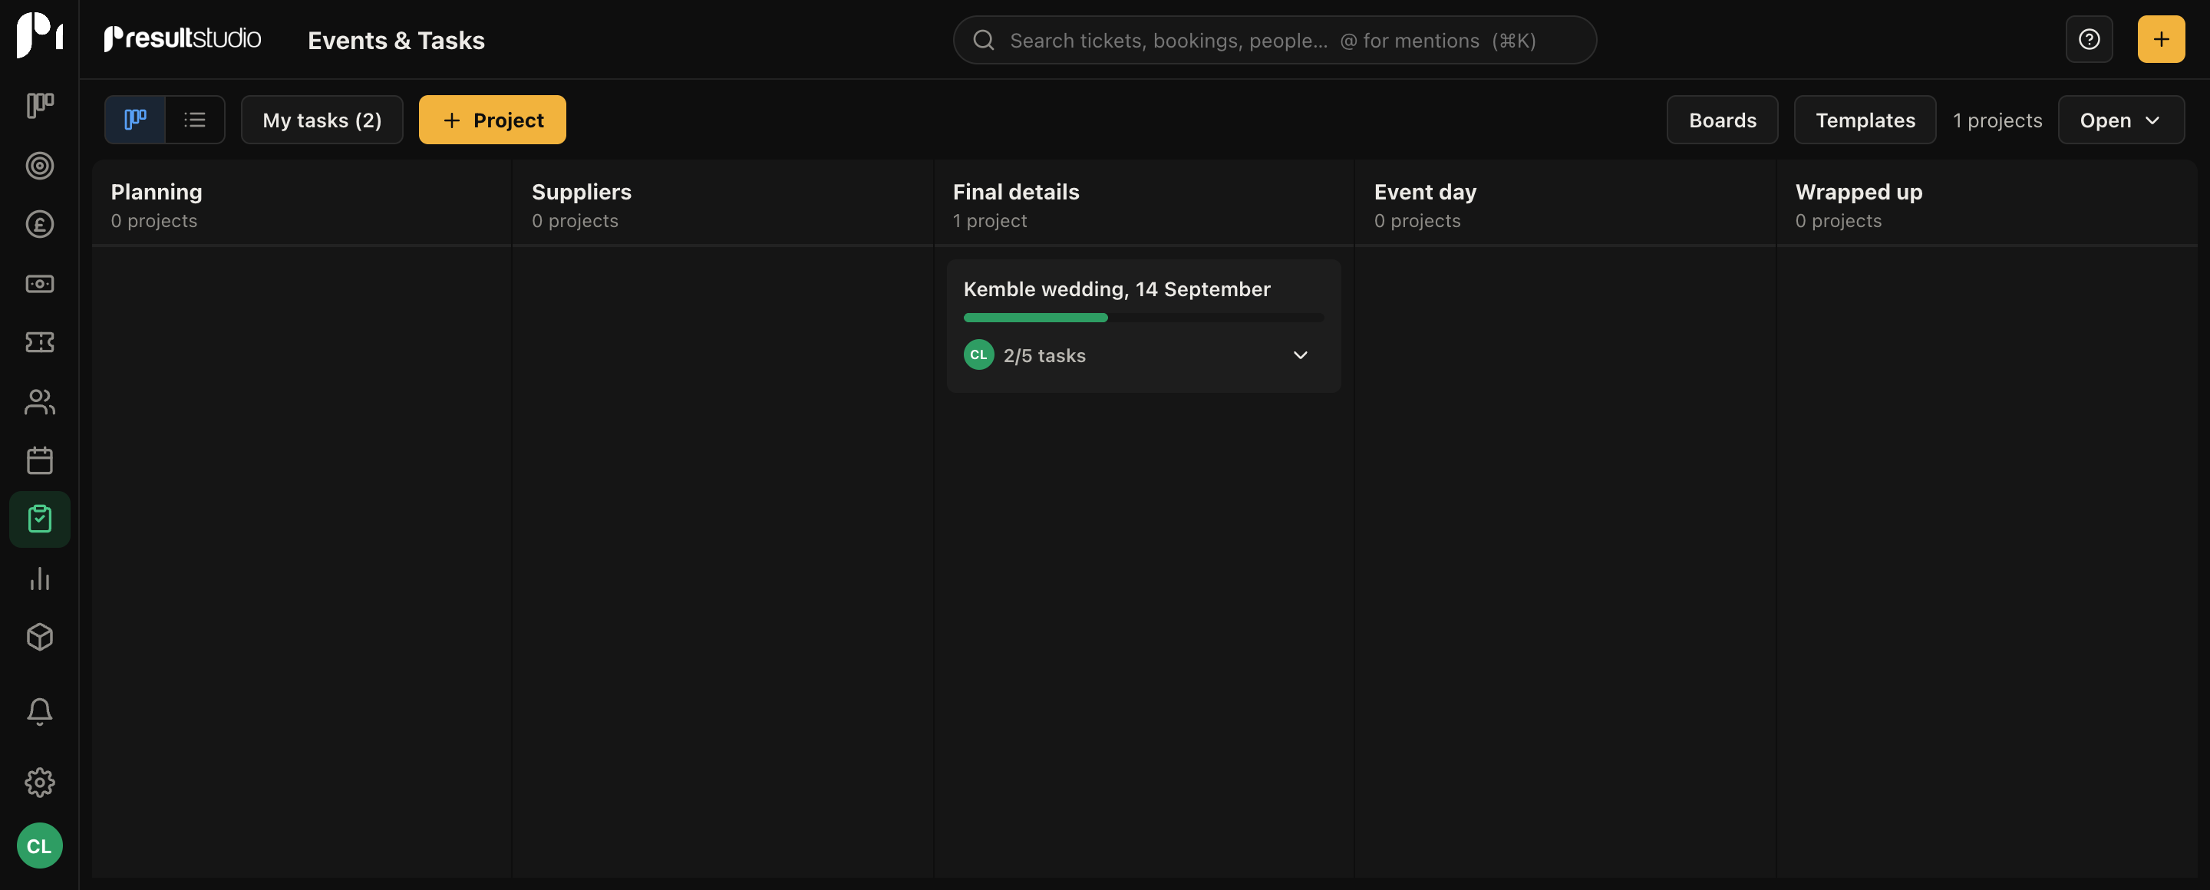Open the calendar icon in sidebar
The width and height of the screenshot is (2210, 890).
point(39,460)
